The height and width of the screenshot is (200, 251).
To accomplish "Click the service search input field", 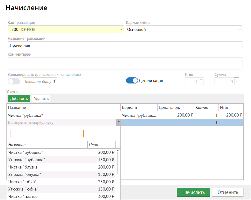I will 47,134.
